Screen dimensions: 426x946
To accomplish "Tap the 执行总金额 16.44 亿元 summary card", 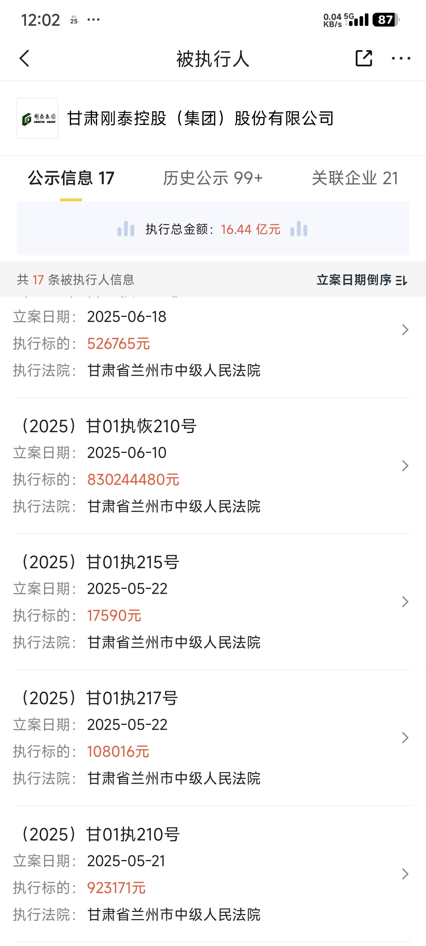I will coord(213,229).
